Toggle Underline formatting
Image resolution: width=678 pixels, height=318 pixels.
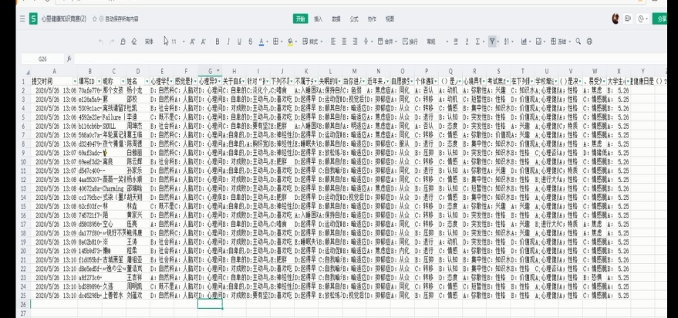pos(239,42)
